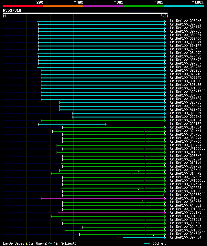Select hit UniRef100_A7UWH1
207x246 pixels.
(x=186, y=131)
